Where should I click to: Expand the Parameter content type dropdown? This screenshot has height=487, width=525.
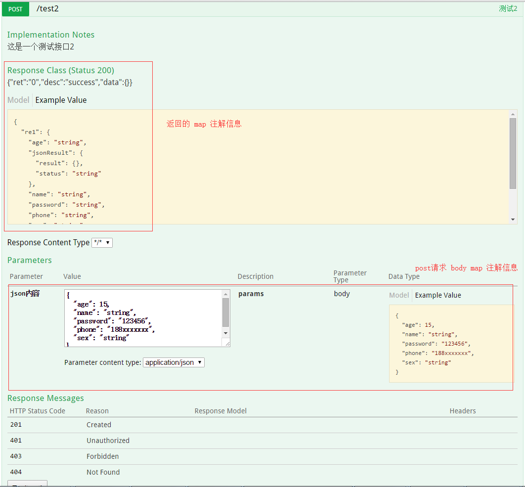click(x=174, y=362)
